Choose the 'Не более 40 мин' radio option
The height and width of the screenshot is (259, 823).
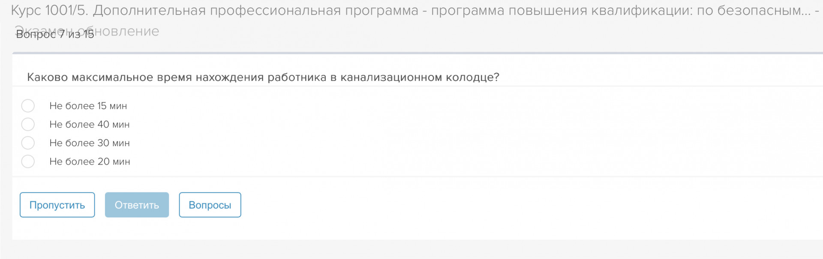[28, 124]
